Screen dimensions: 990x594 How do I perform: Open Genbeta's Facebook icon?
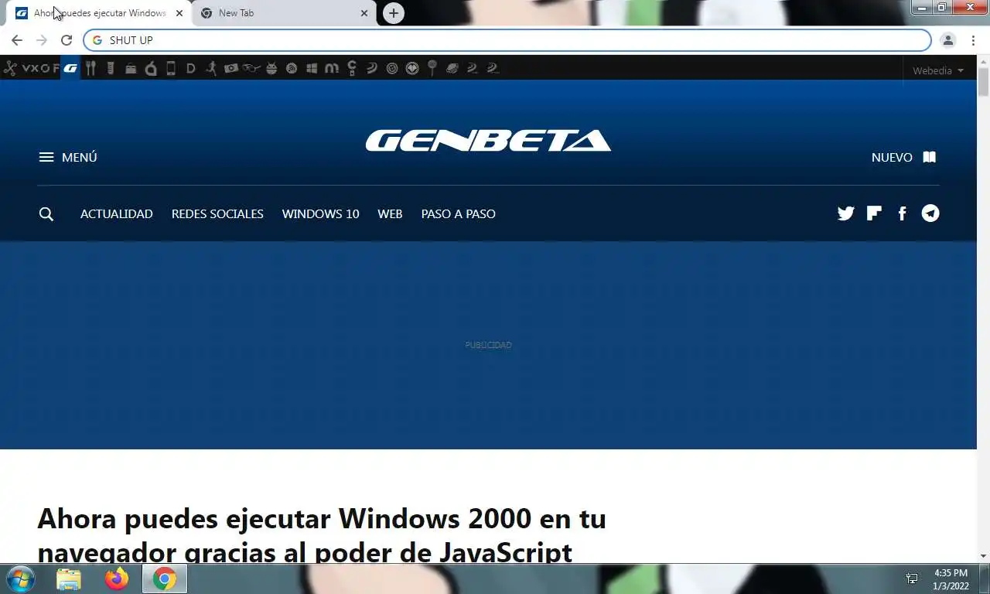point(902,213)
